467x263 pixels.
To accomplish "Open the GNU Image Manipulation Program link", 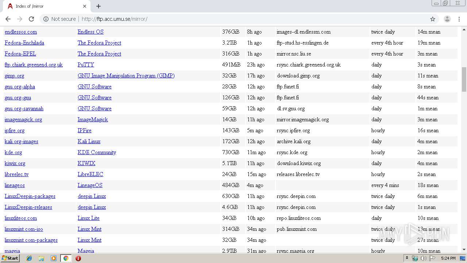I will click(x=126, y=76).
